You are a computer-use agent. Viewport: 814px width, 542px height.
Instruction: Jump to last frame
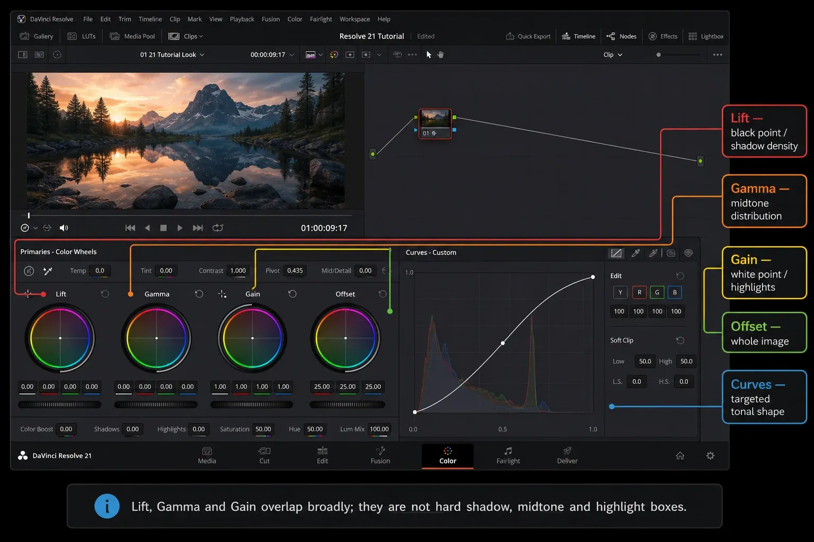tap(198, 228)
